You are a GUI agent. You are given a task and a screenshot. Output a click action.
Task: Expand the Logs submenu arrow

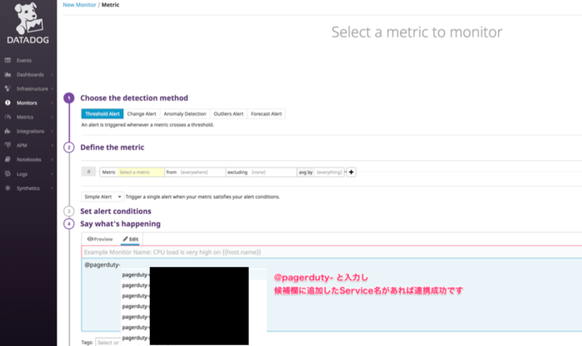[52, 174]
